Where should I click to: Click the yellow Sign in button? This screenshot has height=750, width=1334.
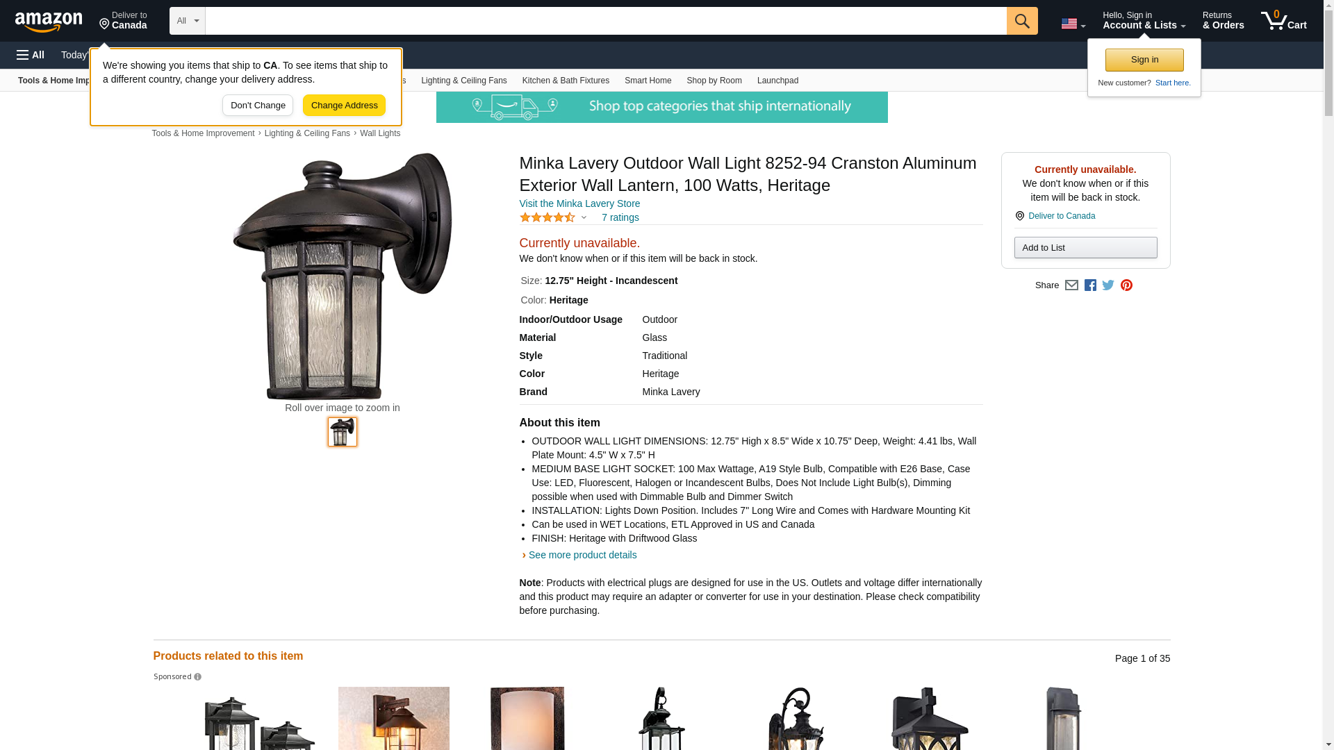point(1144,60)
